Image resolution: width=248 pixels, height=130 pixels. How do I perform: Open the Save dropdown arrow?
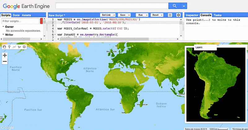[129, 15]
